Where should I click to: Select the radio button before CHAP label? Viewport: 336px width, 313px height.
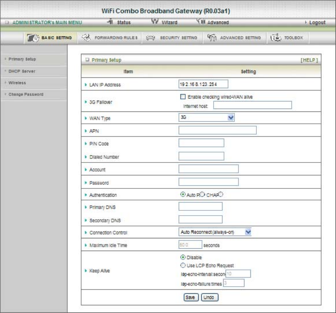[202, 194]
